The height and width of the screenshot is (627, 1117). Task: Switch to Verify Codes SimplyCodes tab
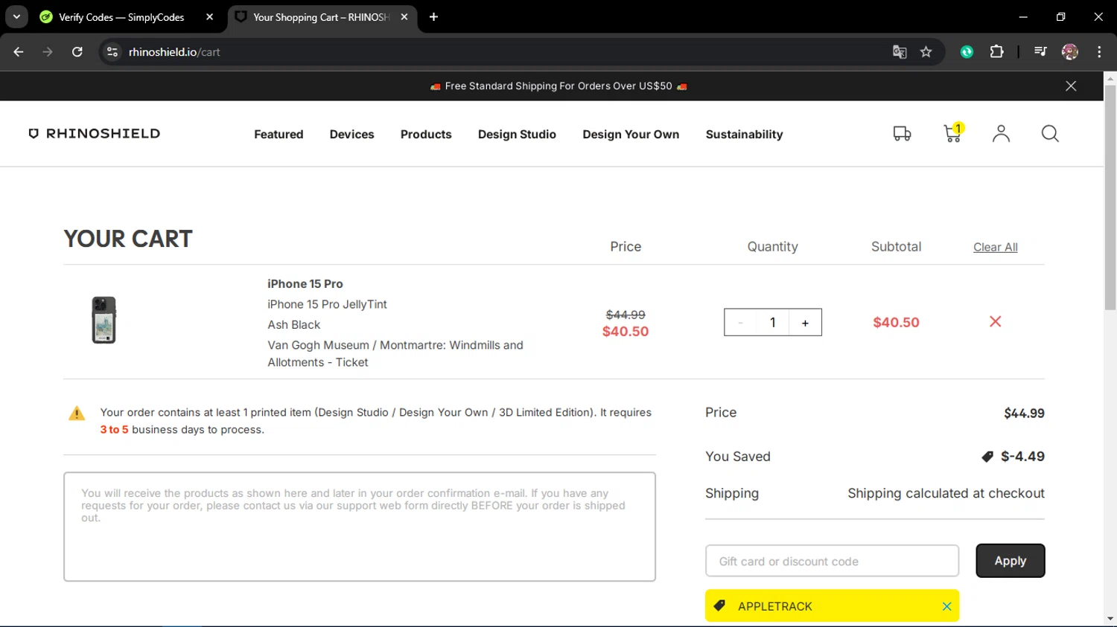pos(121,17)
